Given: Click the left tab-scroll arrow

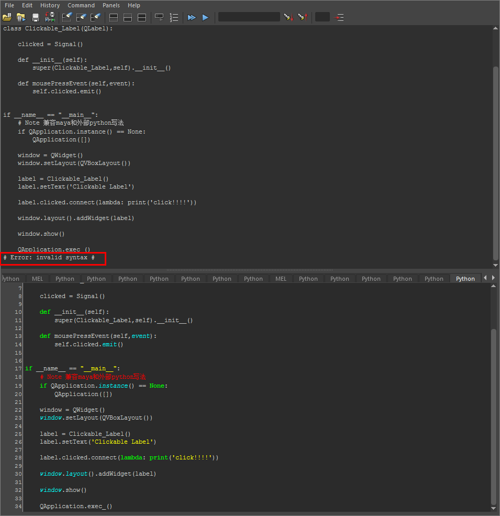Looking at the screenshot, I should pos(485,278).
